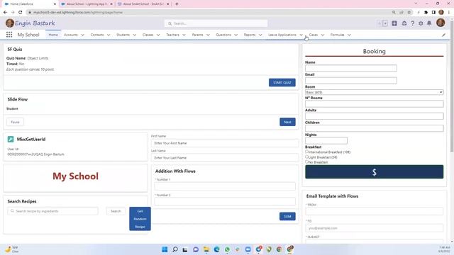
Task: Click the Salesforce global search box
Action: pos(216,23)
